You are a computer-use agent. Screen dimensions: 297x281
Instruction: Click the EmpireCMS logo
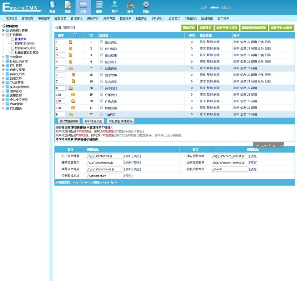pos(22,7)
